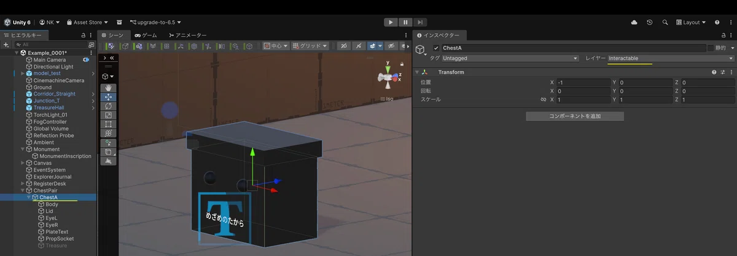Screen dimensions: 737x256
Task: Click the terrain paint tool icon
Action: [108, 160]
